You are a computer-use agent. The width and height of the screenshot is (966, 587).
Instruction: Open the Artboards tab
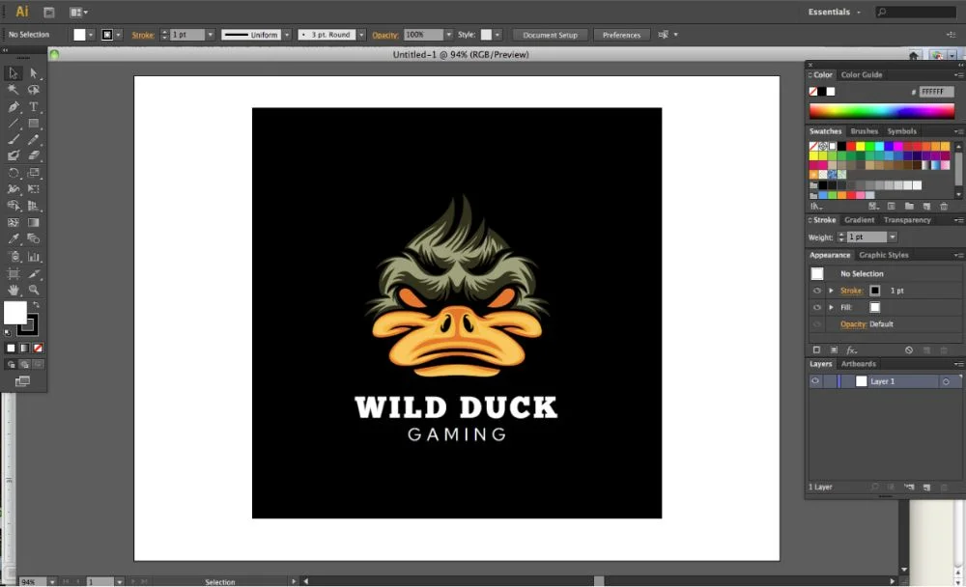858,364
